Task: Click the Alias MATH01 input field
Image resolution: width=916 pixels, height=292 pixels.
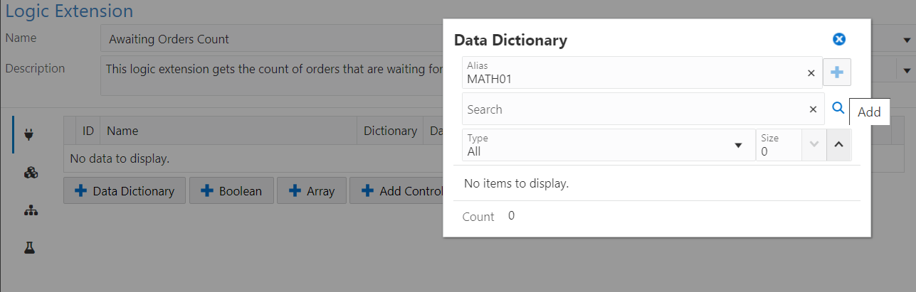Action: (x=633, y=72)
